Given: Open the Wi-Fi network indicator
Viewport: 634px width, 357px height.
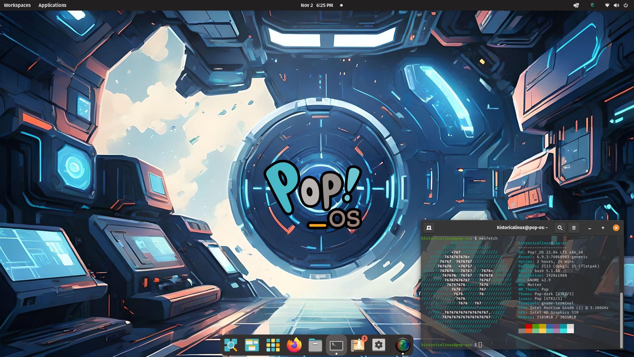Looking at the screenshot, I should [x=607, y=5].
